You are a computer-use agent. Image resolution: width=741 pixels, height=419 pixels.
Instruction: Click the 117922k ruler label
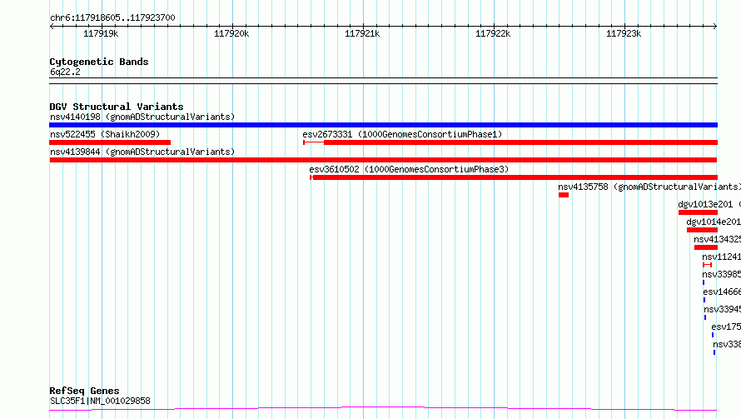493,33
